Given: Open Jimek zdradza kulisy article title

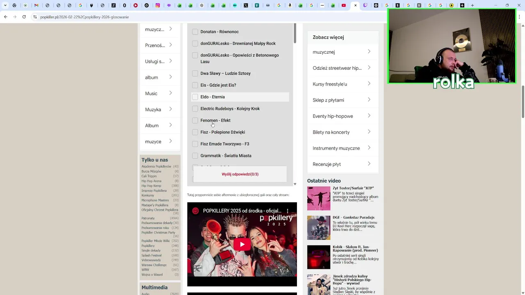Looking at the screenshot, I should (352, 280).
